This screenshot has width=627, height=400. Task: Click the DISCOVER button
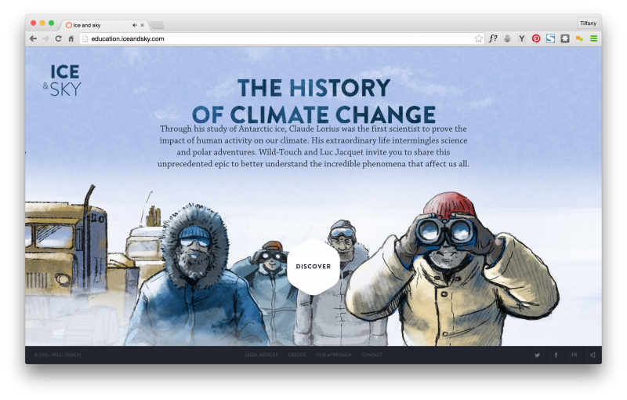313,267
